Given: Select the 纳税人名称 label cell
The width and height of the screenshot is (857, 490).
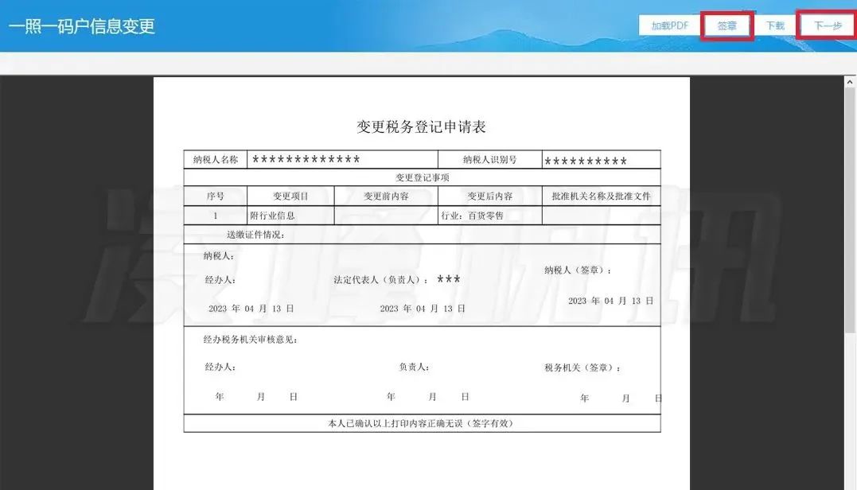Looking at the screenshot, I should point(216,160).
